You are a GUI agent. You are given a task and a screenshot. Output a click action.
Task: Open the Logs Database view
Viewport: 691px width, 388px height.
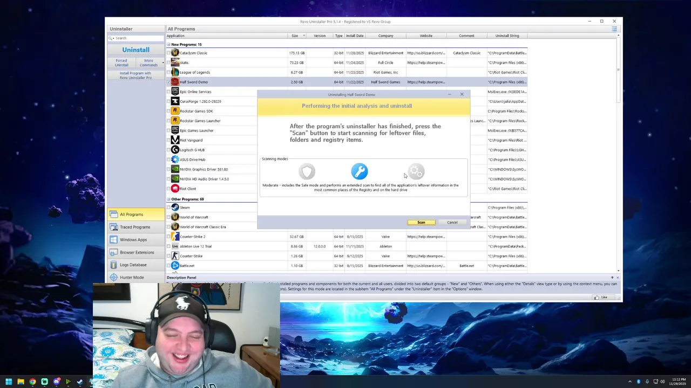pyautogui.click(x=136, y=265)
